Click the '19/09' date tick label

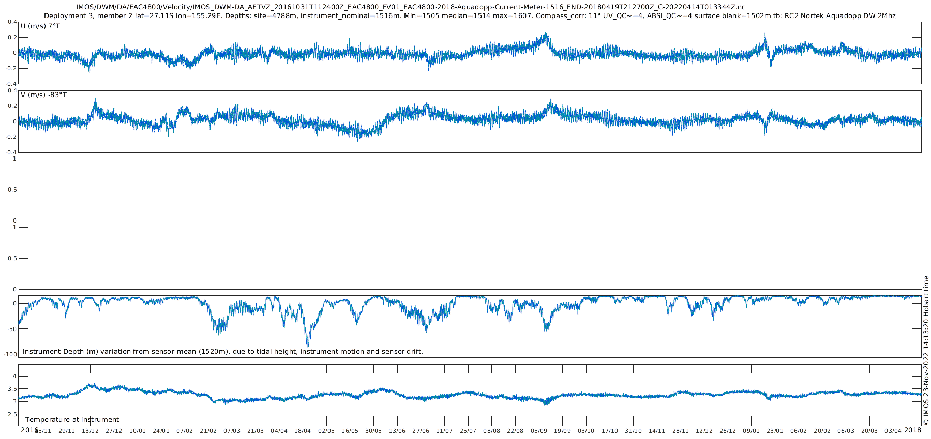click(563, 431)
